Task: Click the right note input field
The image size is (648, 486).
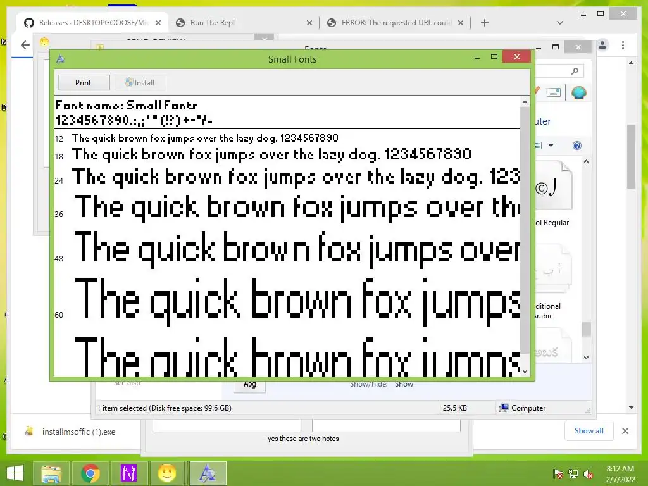Action: (x=387, y=425)
